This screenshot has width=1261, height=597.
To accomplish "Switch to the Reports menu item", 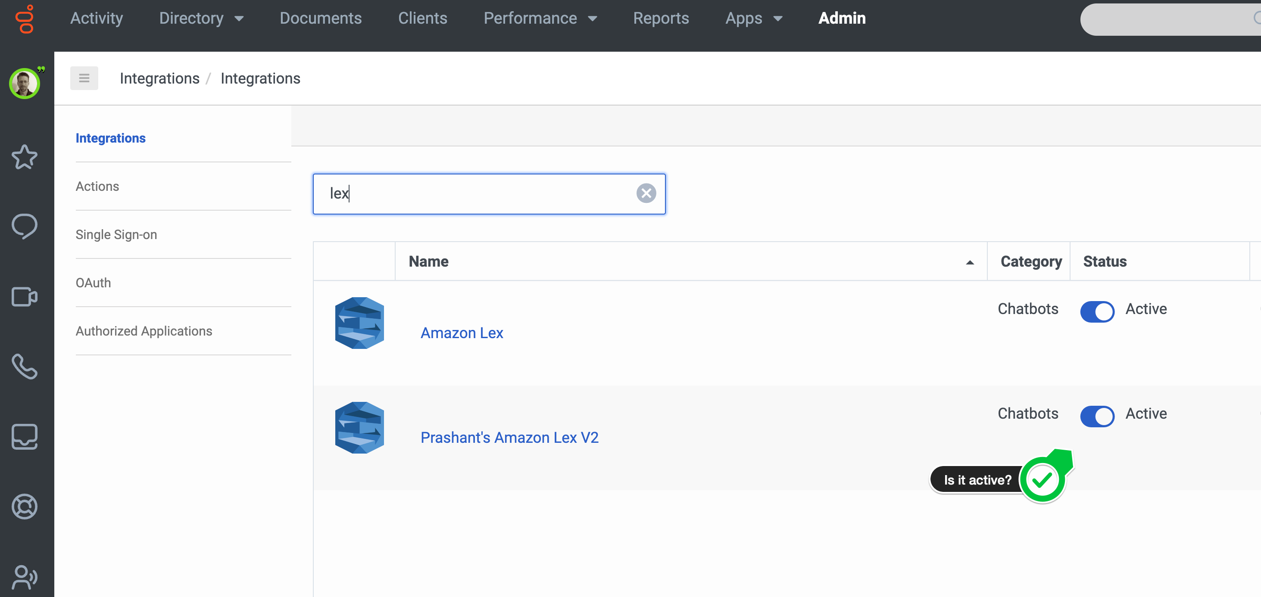I will click(x=661, y=18).
